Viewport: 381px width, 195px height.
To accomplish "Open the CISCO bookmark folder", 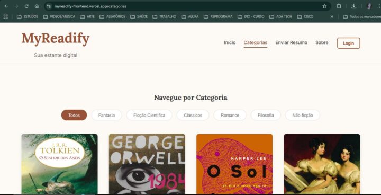I will click(x=305, y=16).
